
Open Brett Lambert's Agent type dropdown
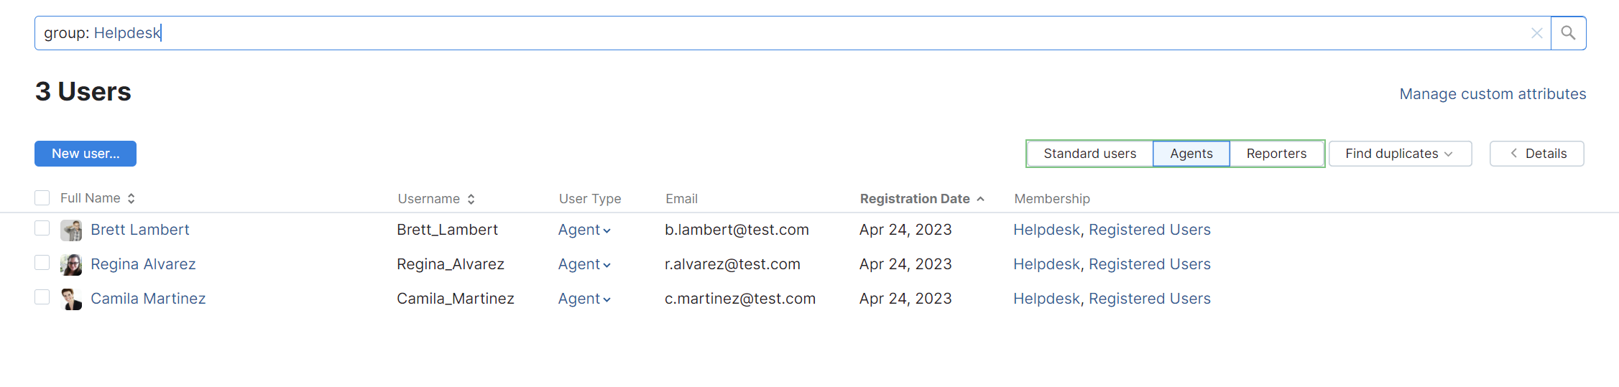coord(584,230)
